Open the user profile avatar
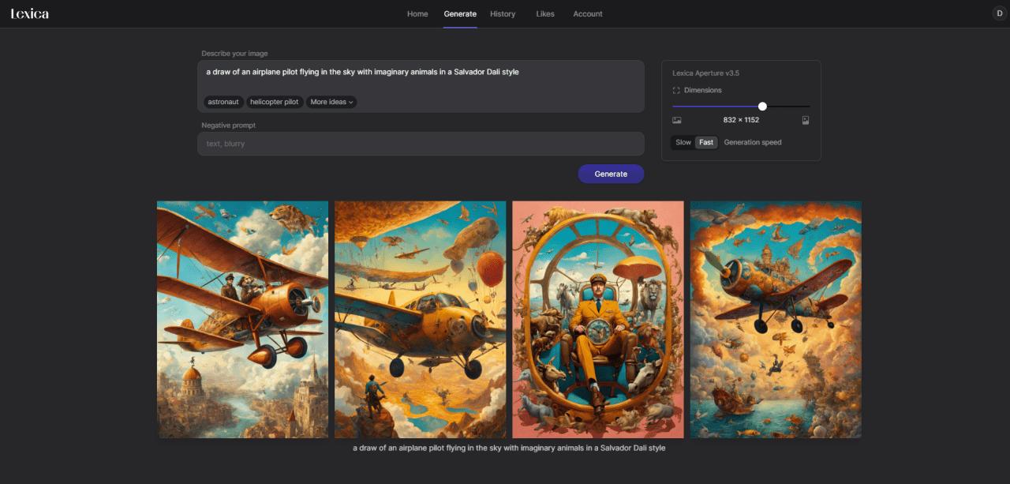The width and height of the screenshot is (1010, 484). click(x=1000, y=13)
